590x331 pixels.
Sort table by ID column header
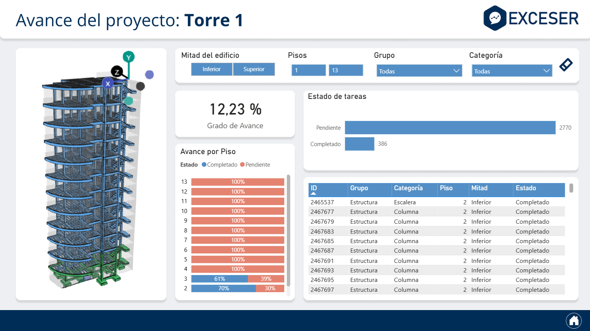click(313, 188)
